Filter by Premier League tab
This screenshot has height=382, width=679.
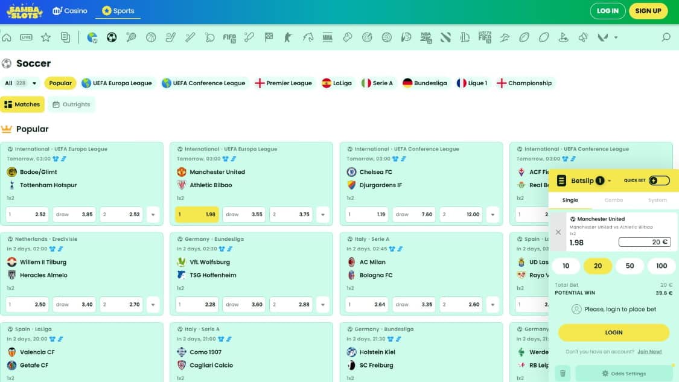pyautogui.click(x=284, y=83)
